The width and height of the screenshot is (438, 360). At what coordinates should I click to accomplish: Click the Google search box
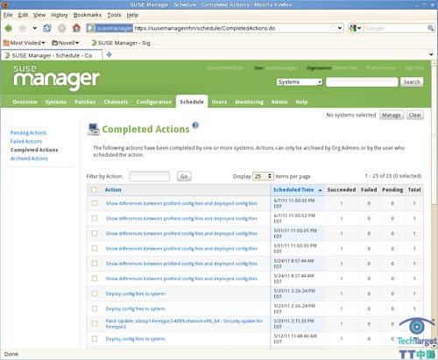[x=395, y=28]
